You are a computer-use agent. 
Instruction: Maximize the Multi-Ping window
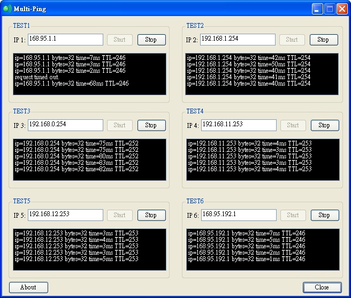pos(330,9)
